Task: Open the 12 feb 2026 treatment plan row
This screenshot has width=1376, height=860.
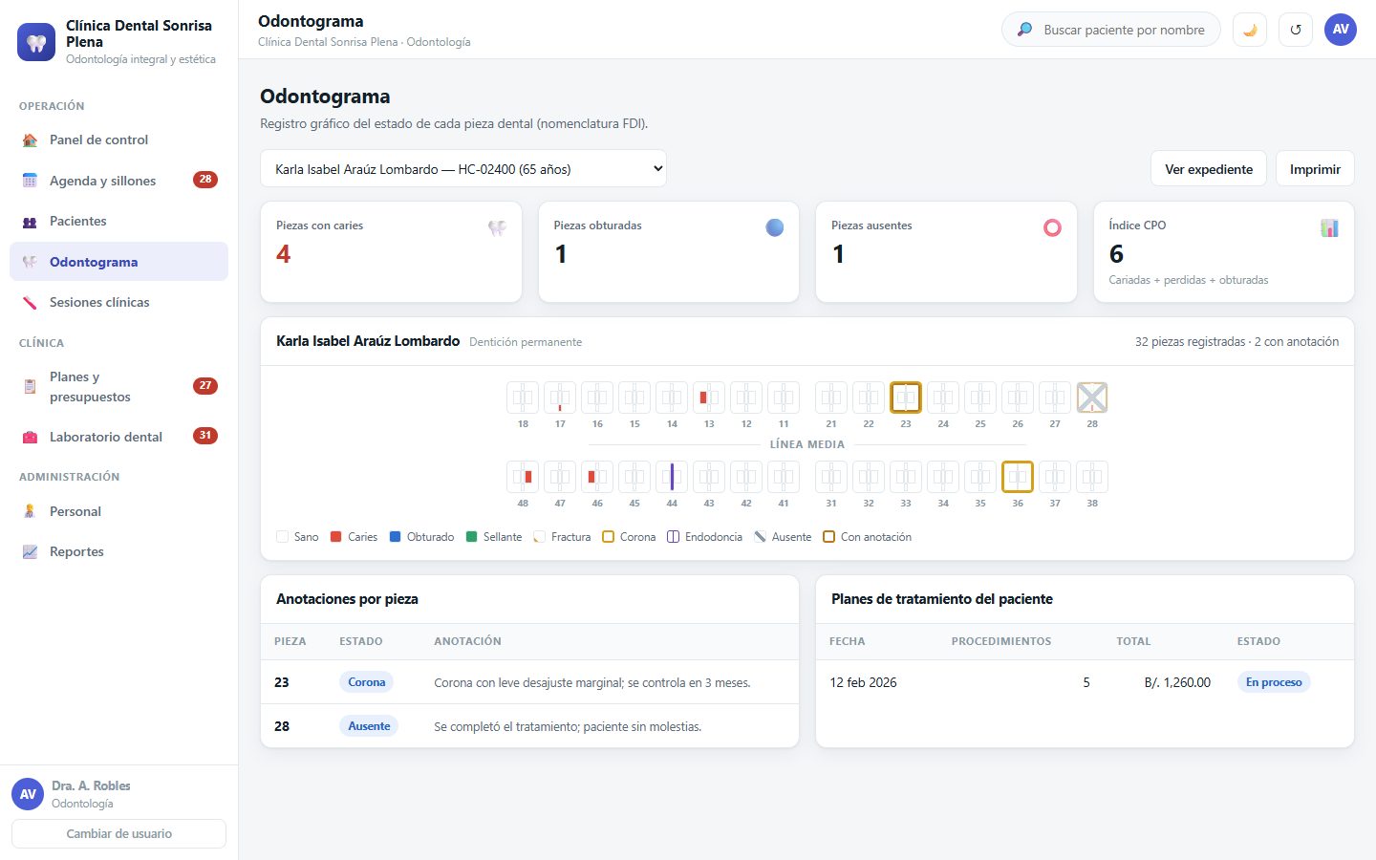Action: click(1085, 682)
